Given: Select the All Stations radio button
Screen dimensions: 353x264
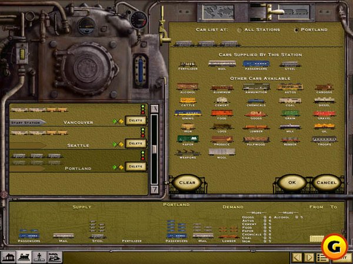Looking at the screenshot, I should (239, 29).
